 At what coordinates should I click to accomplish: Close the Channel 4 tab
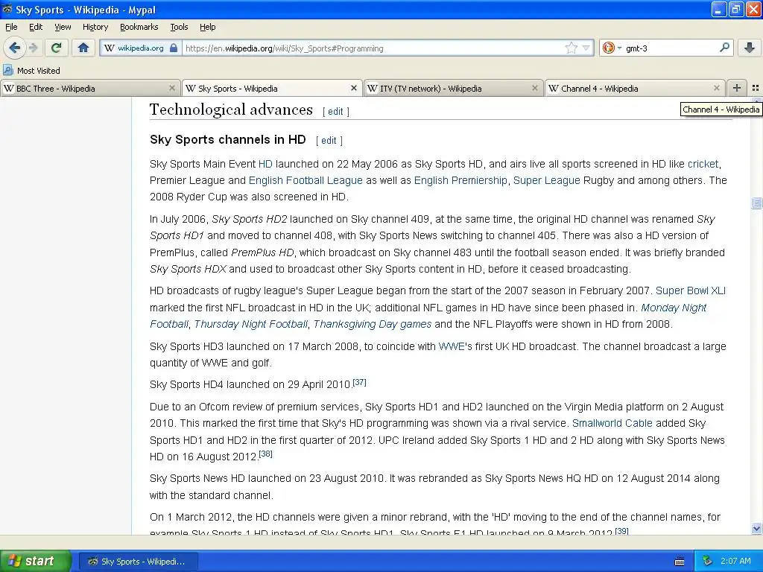pos(716,88)
